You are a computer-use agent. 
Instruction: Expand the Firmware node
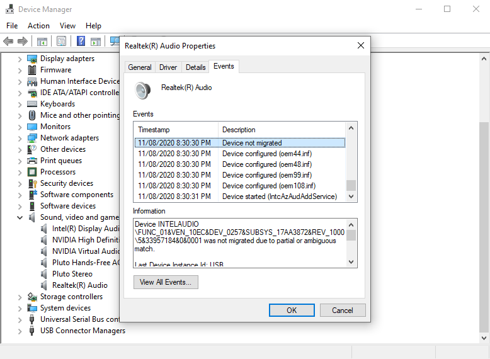coord(20,71)
